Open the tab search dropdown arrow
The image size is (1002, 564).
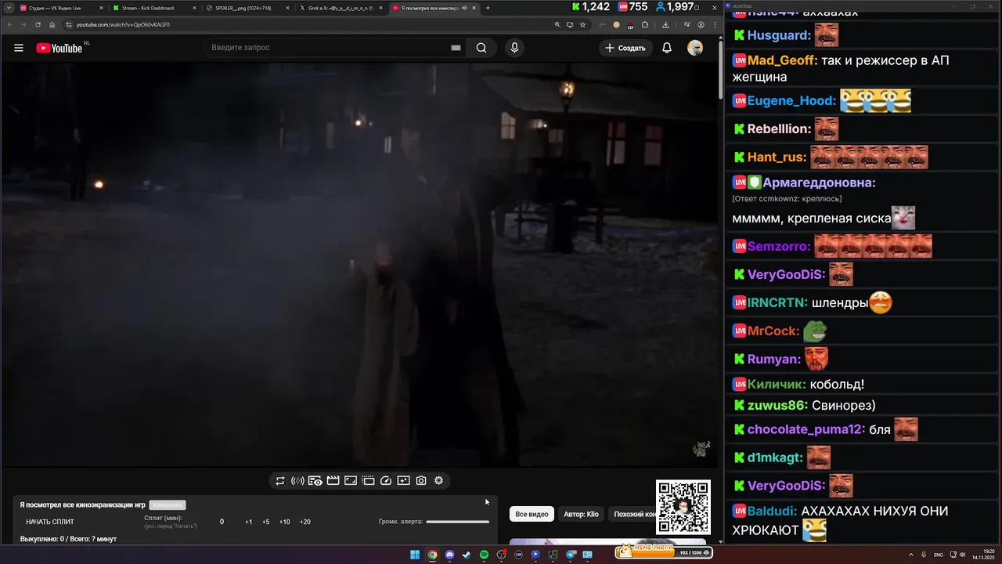click(x=8, y=8)
